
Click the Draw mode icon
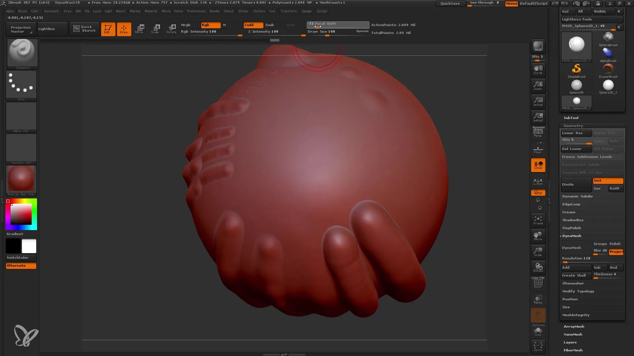click(123, 29)
